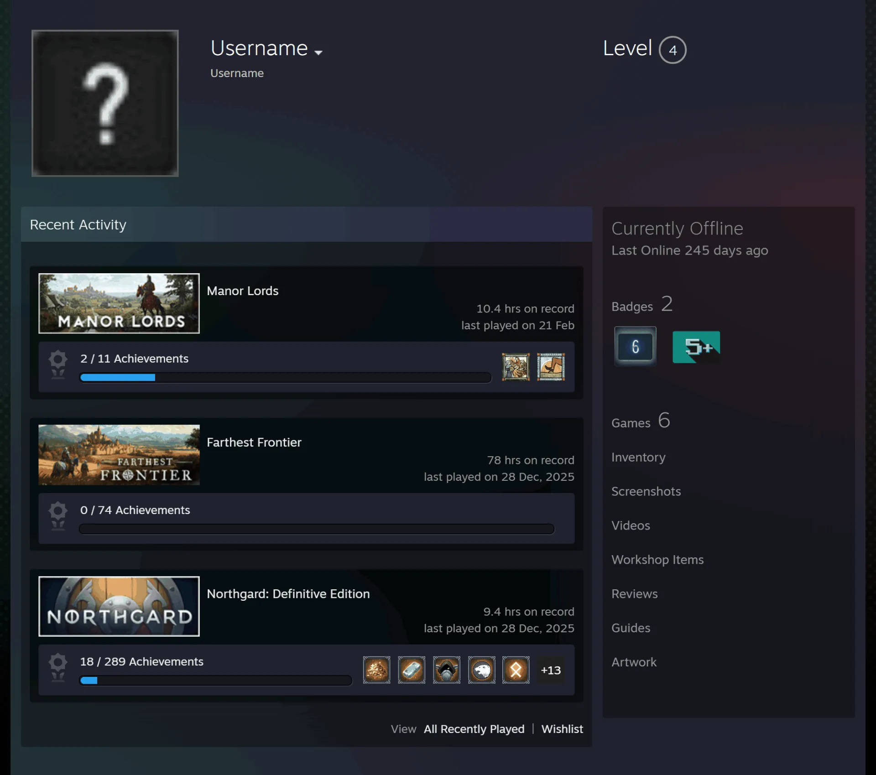Open the Badges section
Image resolution: width=876 pixels, height=775 pixels.
click(642, 304)
